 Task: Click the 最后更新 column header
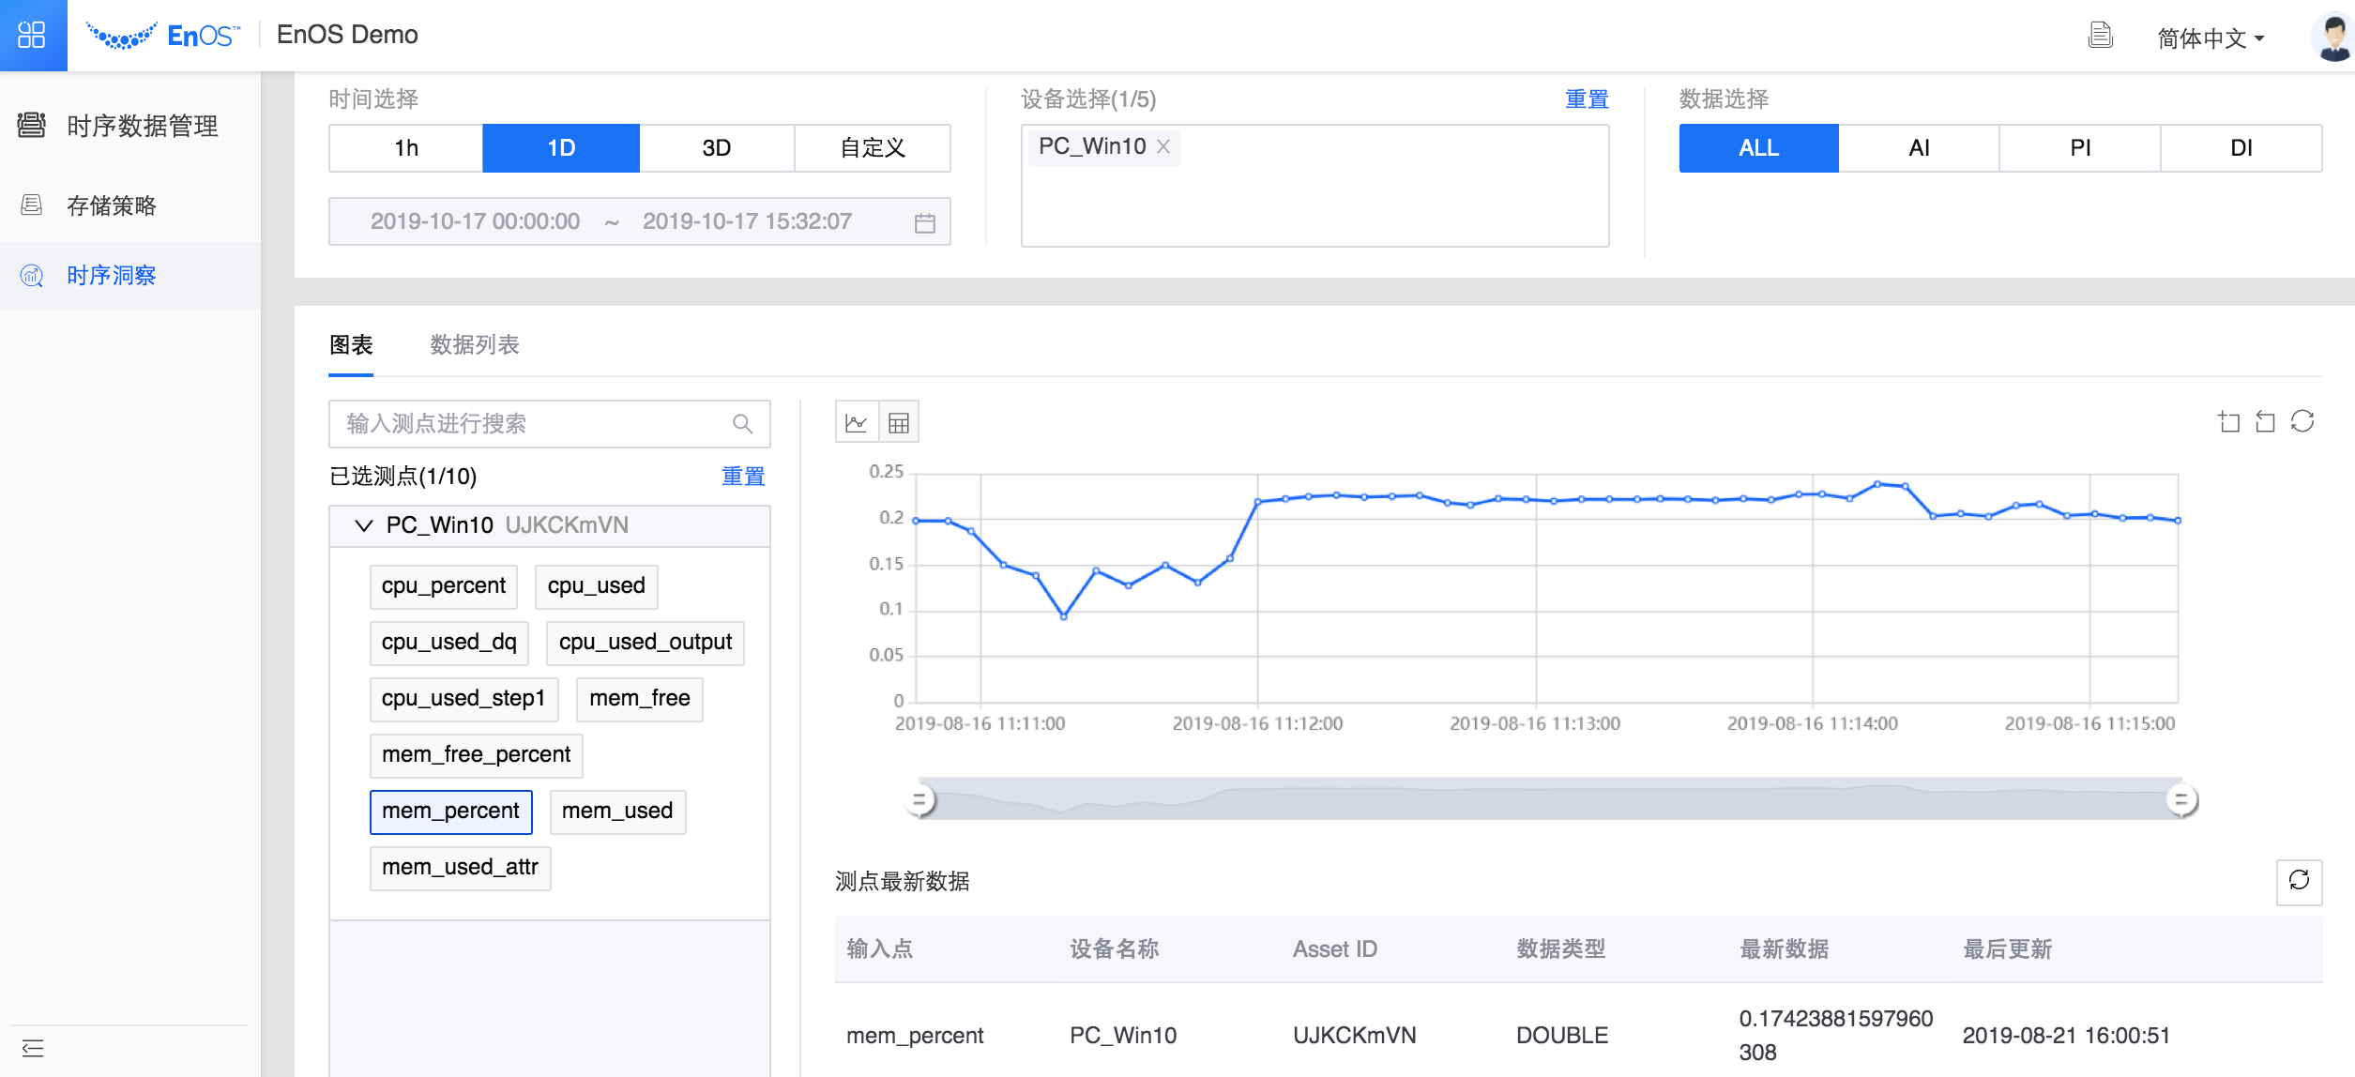(2008, 949)
